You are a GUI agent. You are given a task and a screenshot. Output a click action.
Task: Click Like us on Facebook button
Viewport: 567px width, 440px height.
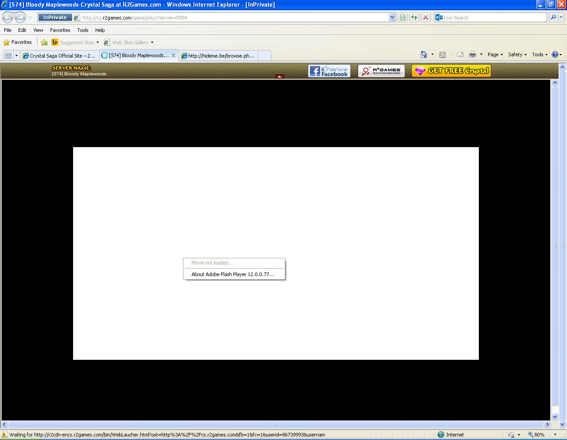pyautogui.click(x=329, y=71)
